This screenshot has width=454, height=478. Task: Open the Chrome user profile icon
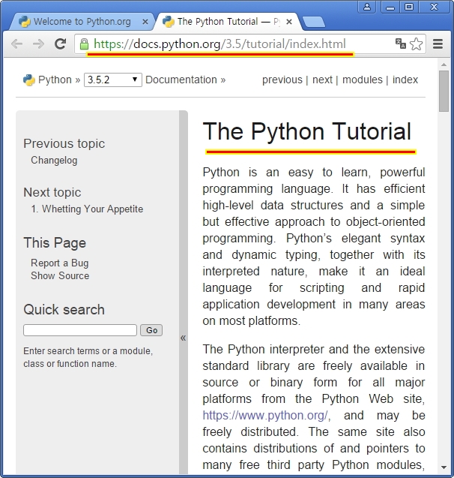point(367,7)
